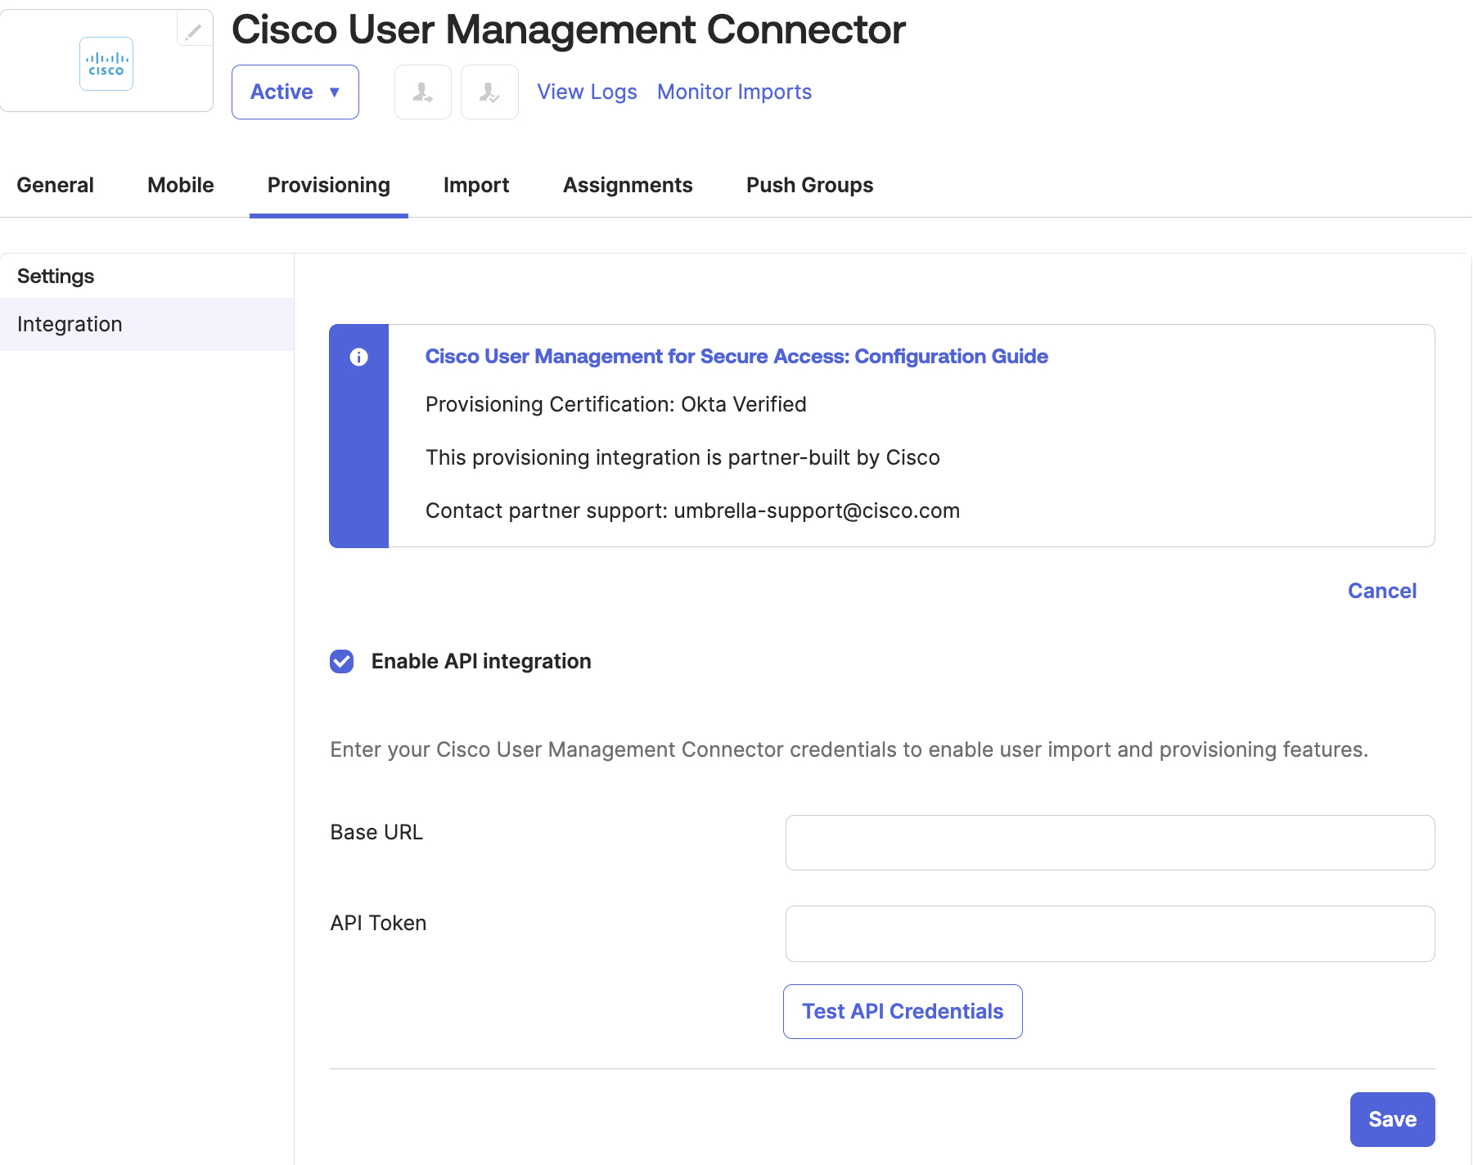This screenshot has height=1165, width=1473.
Task: Click the info icon in blue banner
Action: pyautogui.click(x=358, y=357)
